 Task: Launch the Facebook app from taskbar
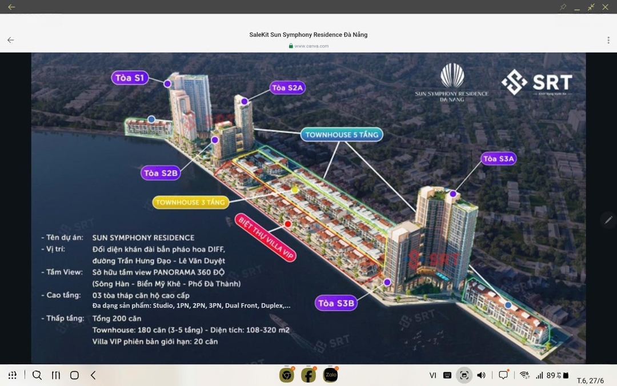click(308, 375)
